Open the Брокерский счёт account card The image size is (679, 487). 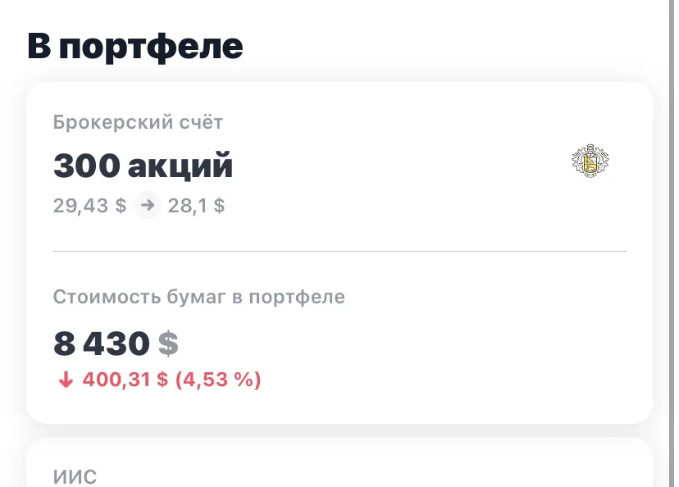tap(339, 253)
